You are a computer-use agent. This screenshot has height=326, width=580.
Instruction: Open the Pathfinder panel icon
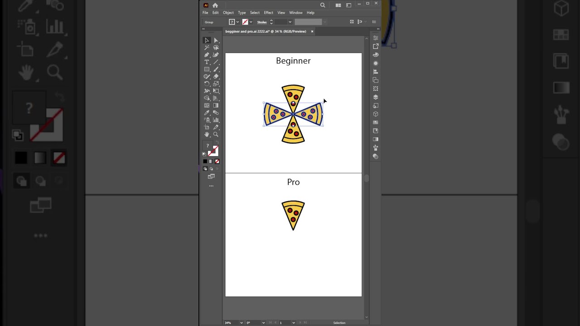tap(376, 80)
